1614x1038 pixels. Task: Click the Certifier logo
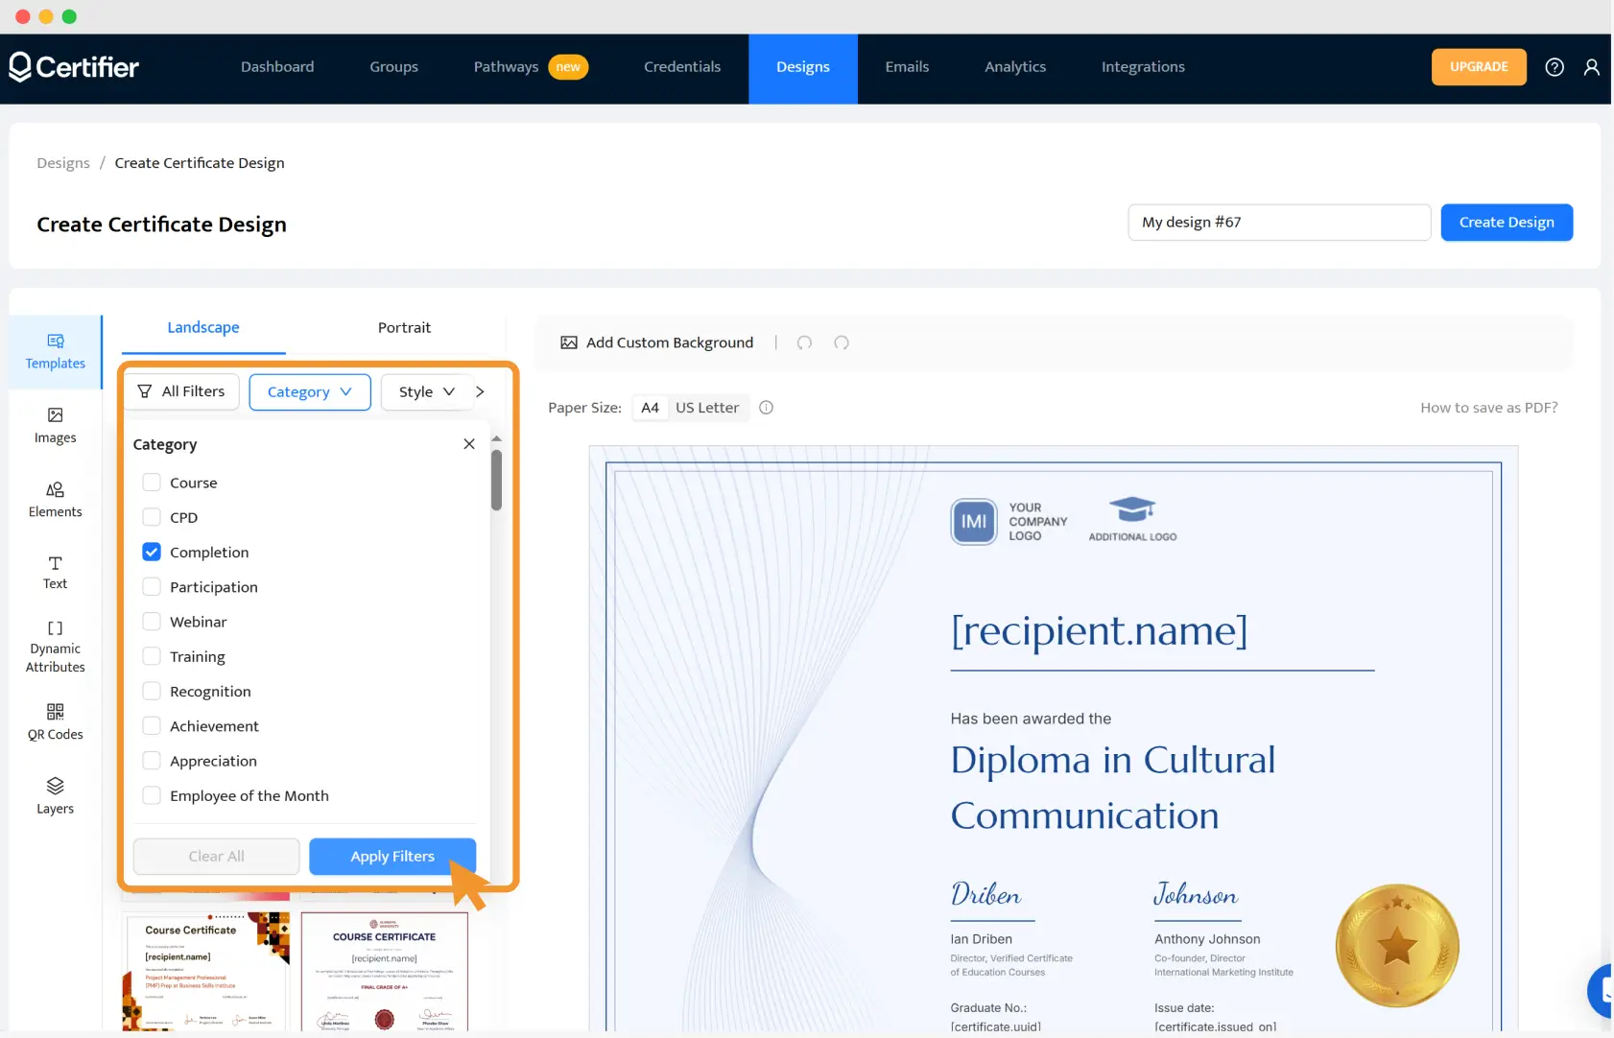click(74, 66)
